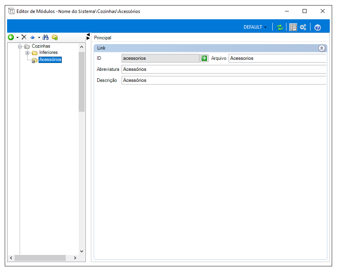Viewport: 340px width, 275px height.
Task: Click the tree vertical scrollbar thumb
Action: (82, 82)
